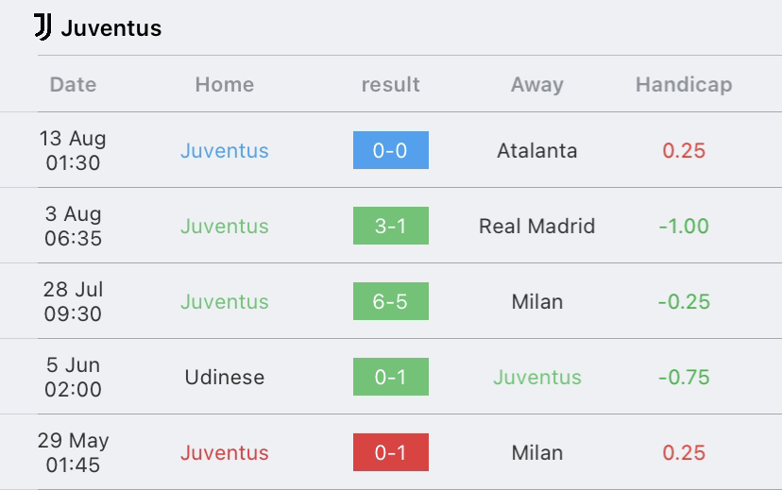This screenshot has height=490, width=782.
Task: Open the green 0-1 Udinese result
Action: [x=390, y=377]
